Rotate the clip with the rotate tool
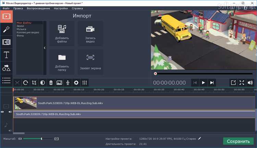257x148 pixels. pos(25,83)
